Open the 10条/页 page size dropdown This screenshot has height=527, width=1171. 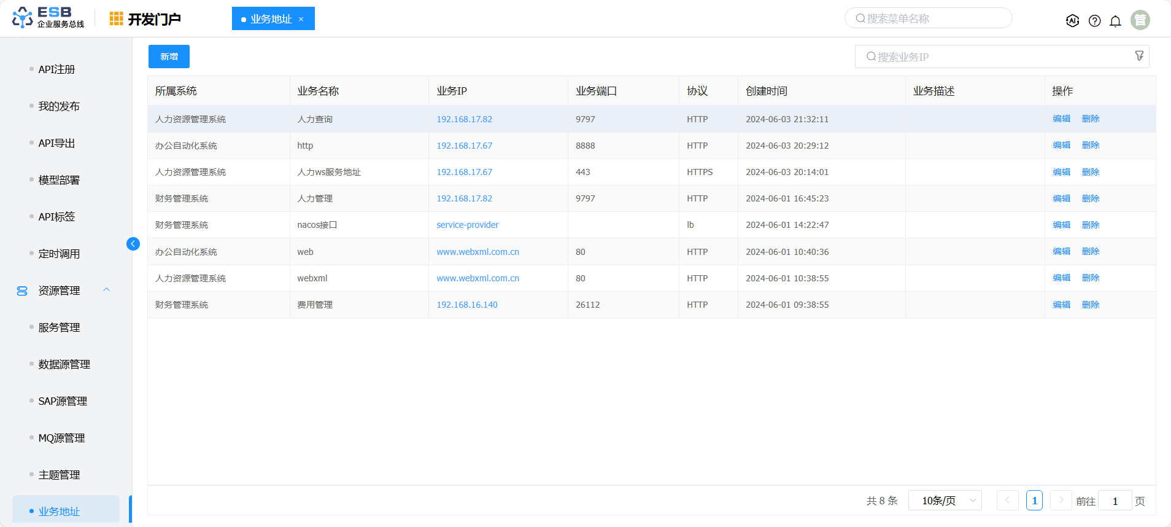coord(945,501)
